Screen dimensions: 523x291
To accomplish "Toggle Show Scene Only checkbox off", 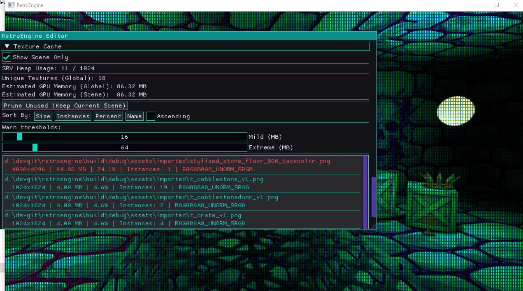I will coord(6,57).
